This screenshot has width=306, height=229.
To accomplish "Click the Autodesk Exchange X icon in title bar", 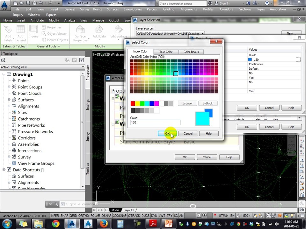I will (248, 3).
